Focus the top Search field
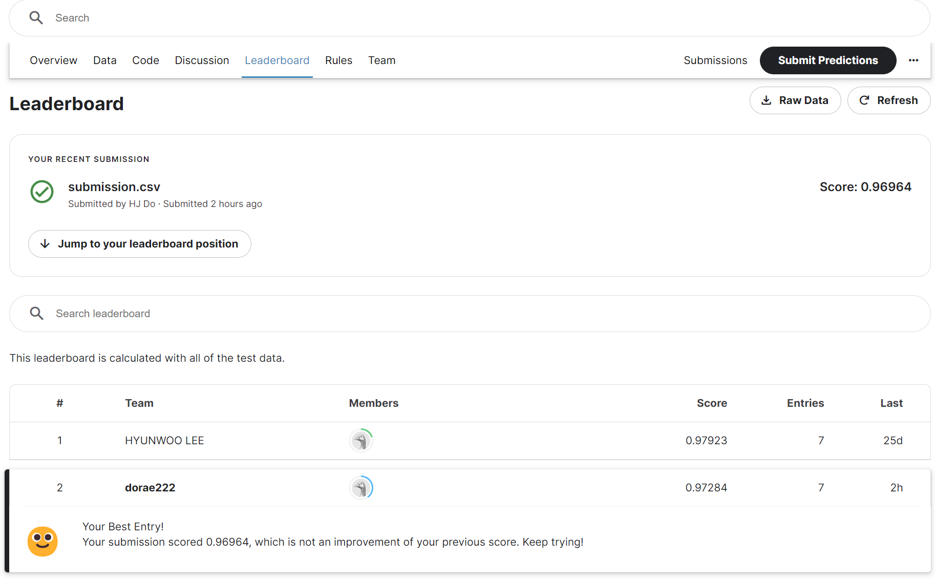 470,18
